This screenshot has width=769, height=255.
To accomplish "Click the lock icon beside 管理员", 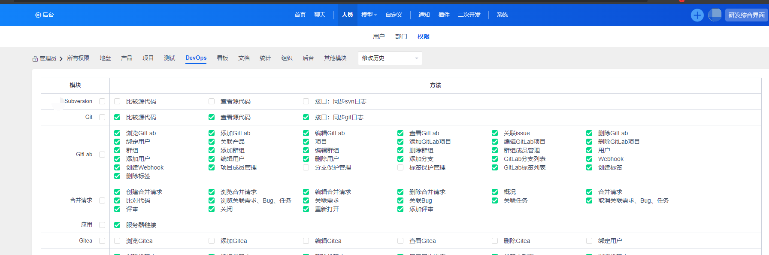I will [x=35, y=59].
